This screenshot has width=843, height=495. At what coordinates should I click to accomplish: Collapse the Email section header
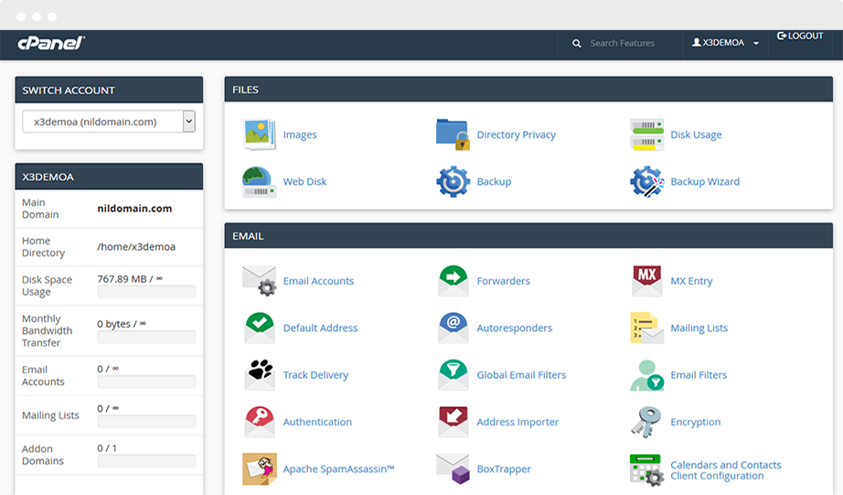pos(528,236)
